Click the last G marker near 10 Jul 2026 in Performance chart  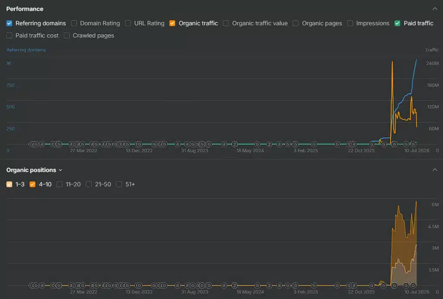413,144
